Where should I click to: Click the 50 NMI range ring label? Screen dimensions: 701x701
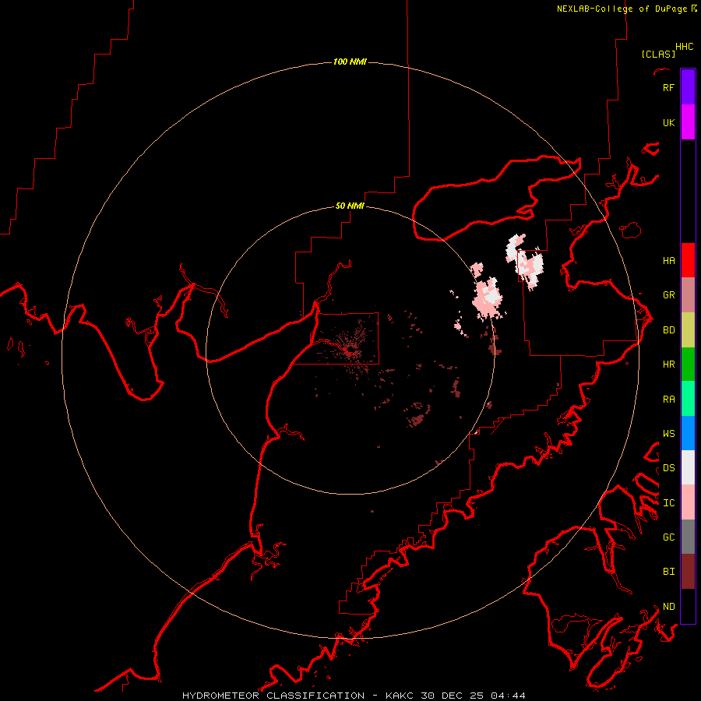tap(350, 206)
